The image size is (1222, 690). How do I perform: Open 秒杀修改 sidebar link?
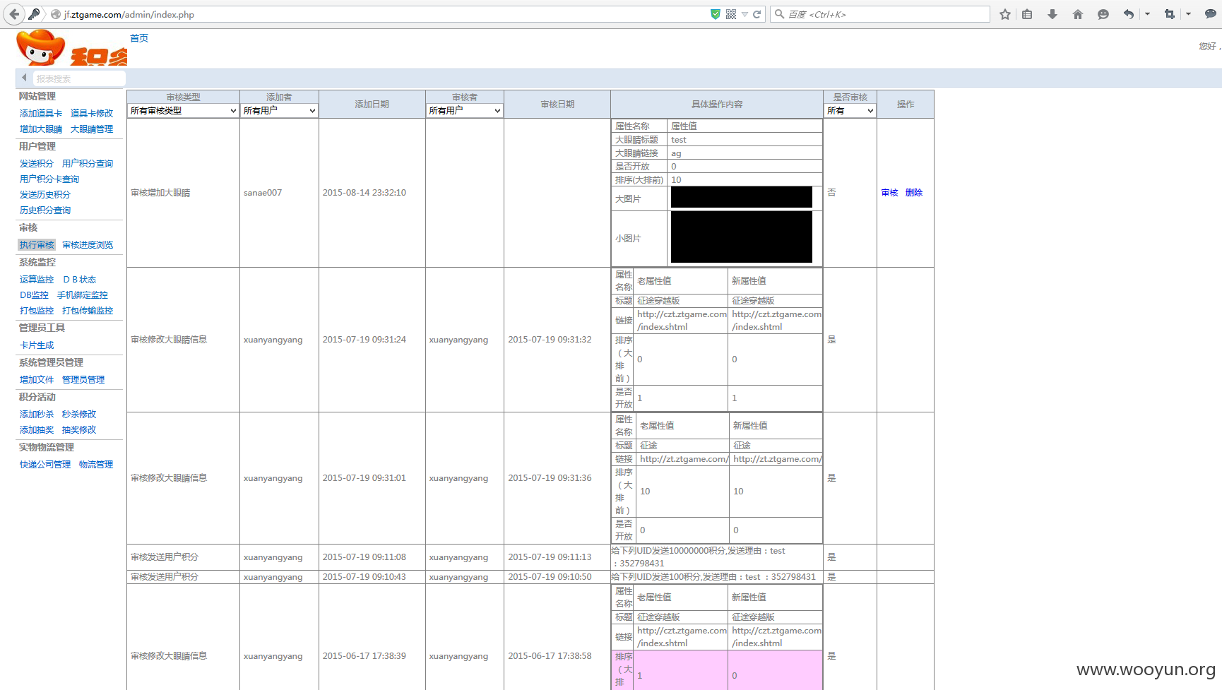(79, 415)
